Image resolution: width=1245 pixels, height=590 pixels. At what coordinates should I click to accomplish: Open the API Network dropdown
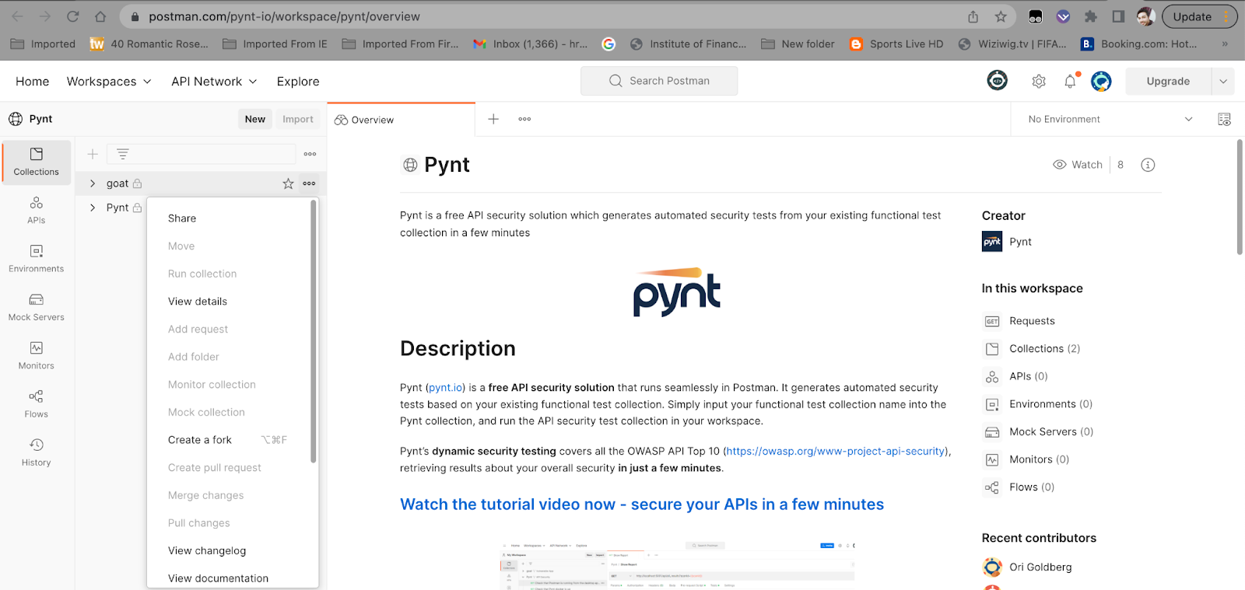click(214, 81)
